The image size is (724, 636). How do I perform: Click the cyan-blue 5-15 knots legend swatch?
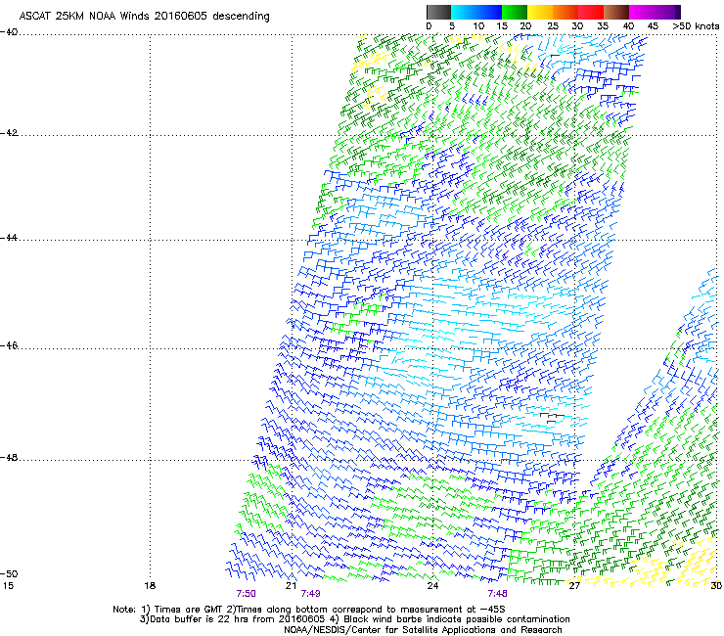[476, 12]
